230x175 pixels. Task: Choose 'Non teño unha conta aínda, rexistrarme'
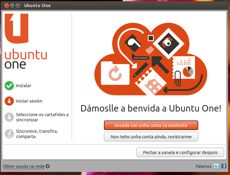point(151,136)
